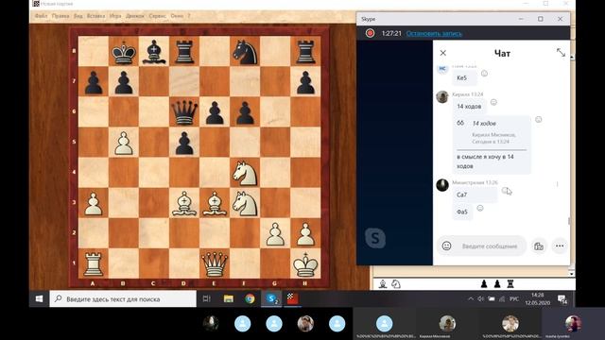
Task: Click the РУС language indicator
Action: (x=514, y=298)
